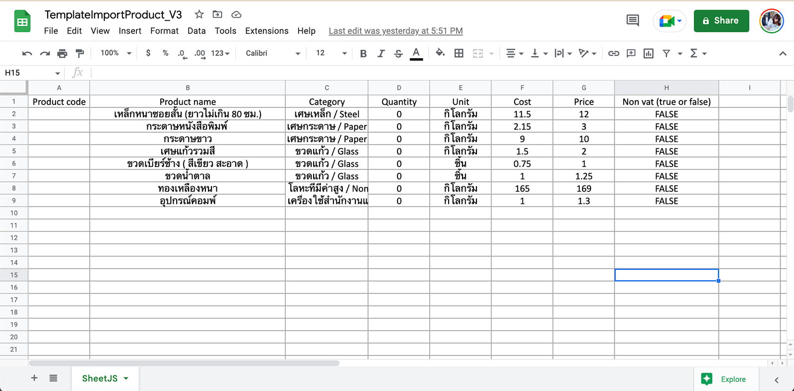Click the green Share button
The width and height of the screenshot is (794, 391).
(721, 21)
